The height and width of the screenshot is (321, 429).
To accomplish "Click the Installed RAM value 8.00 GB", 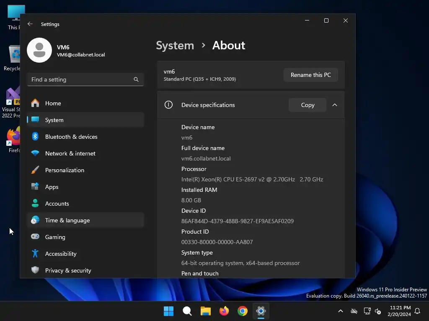I will pyautogui.click(x=191, y=200).
